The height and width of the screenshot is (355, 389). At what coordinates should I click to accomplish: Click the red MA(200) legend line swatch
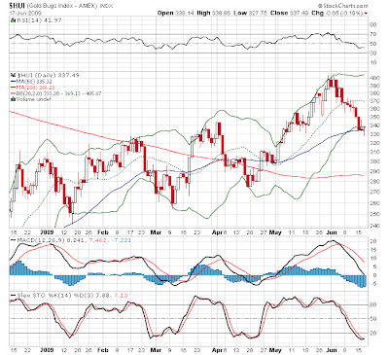click(x=13, y=88)
